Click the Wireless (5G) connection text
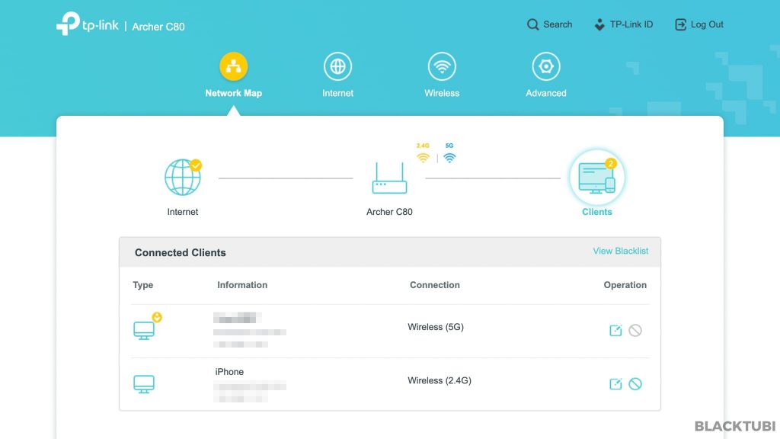The image size is (780, 439). coord(436,327)
